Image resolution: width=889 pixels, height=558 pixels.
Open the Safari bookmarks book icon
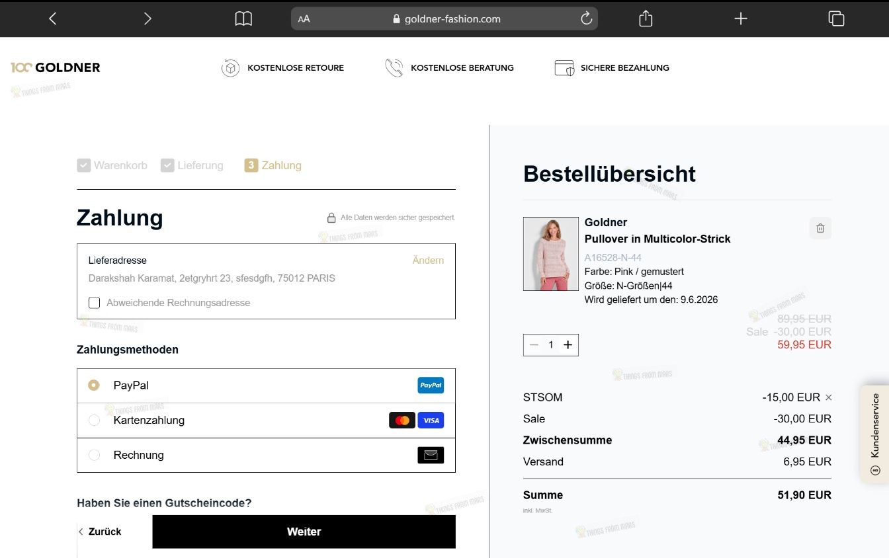click(243, 19)
